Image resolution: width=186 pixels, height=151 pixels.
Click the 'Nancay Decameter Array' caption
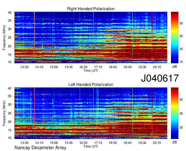40,148
